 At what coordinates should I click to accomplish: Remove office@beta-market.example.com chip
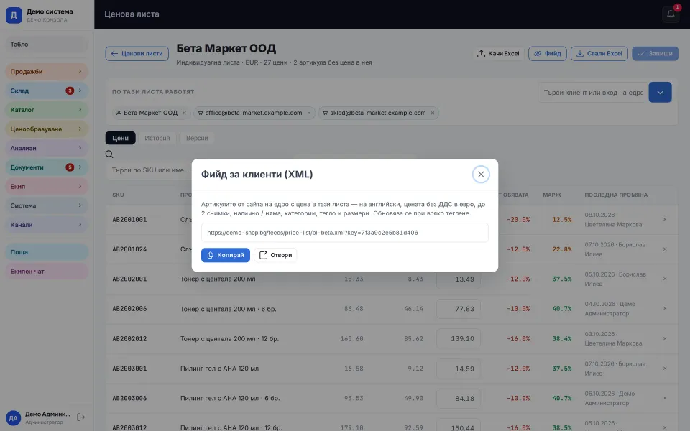tap(309, 113)
